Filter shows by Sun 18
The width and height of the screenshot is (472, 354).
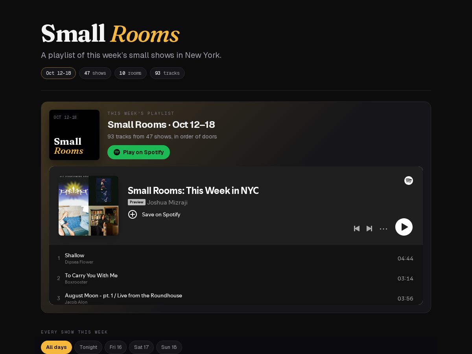[169, 347]
